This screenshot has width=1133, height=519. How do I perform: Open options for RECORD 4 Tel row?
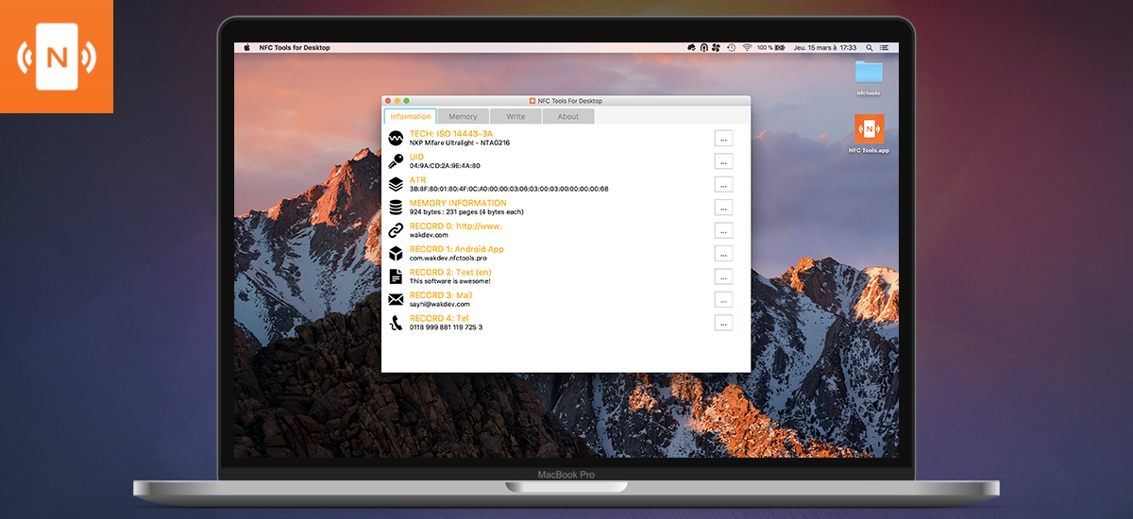pyautogui.click(x=723, y=323)
